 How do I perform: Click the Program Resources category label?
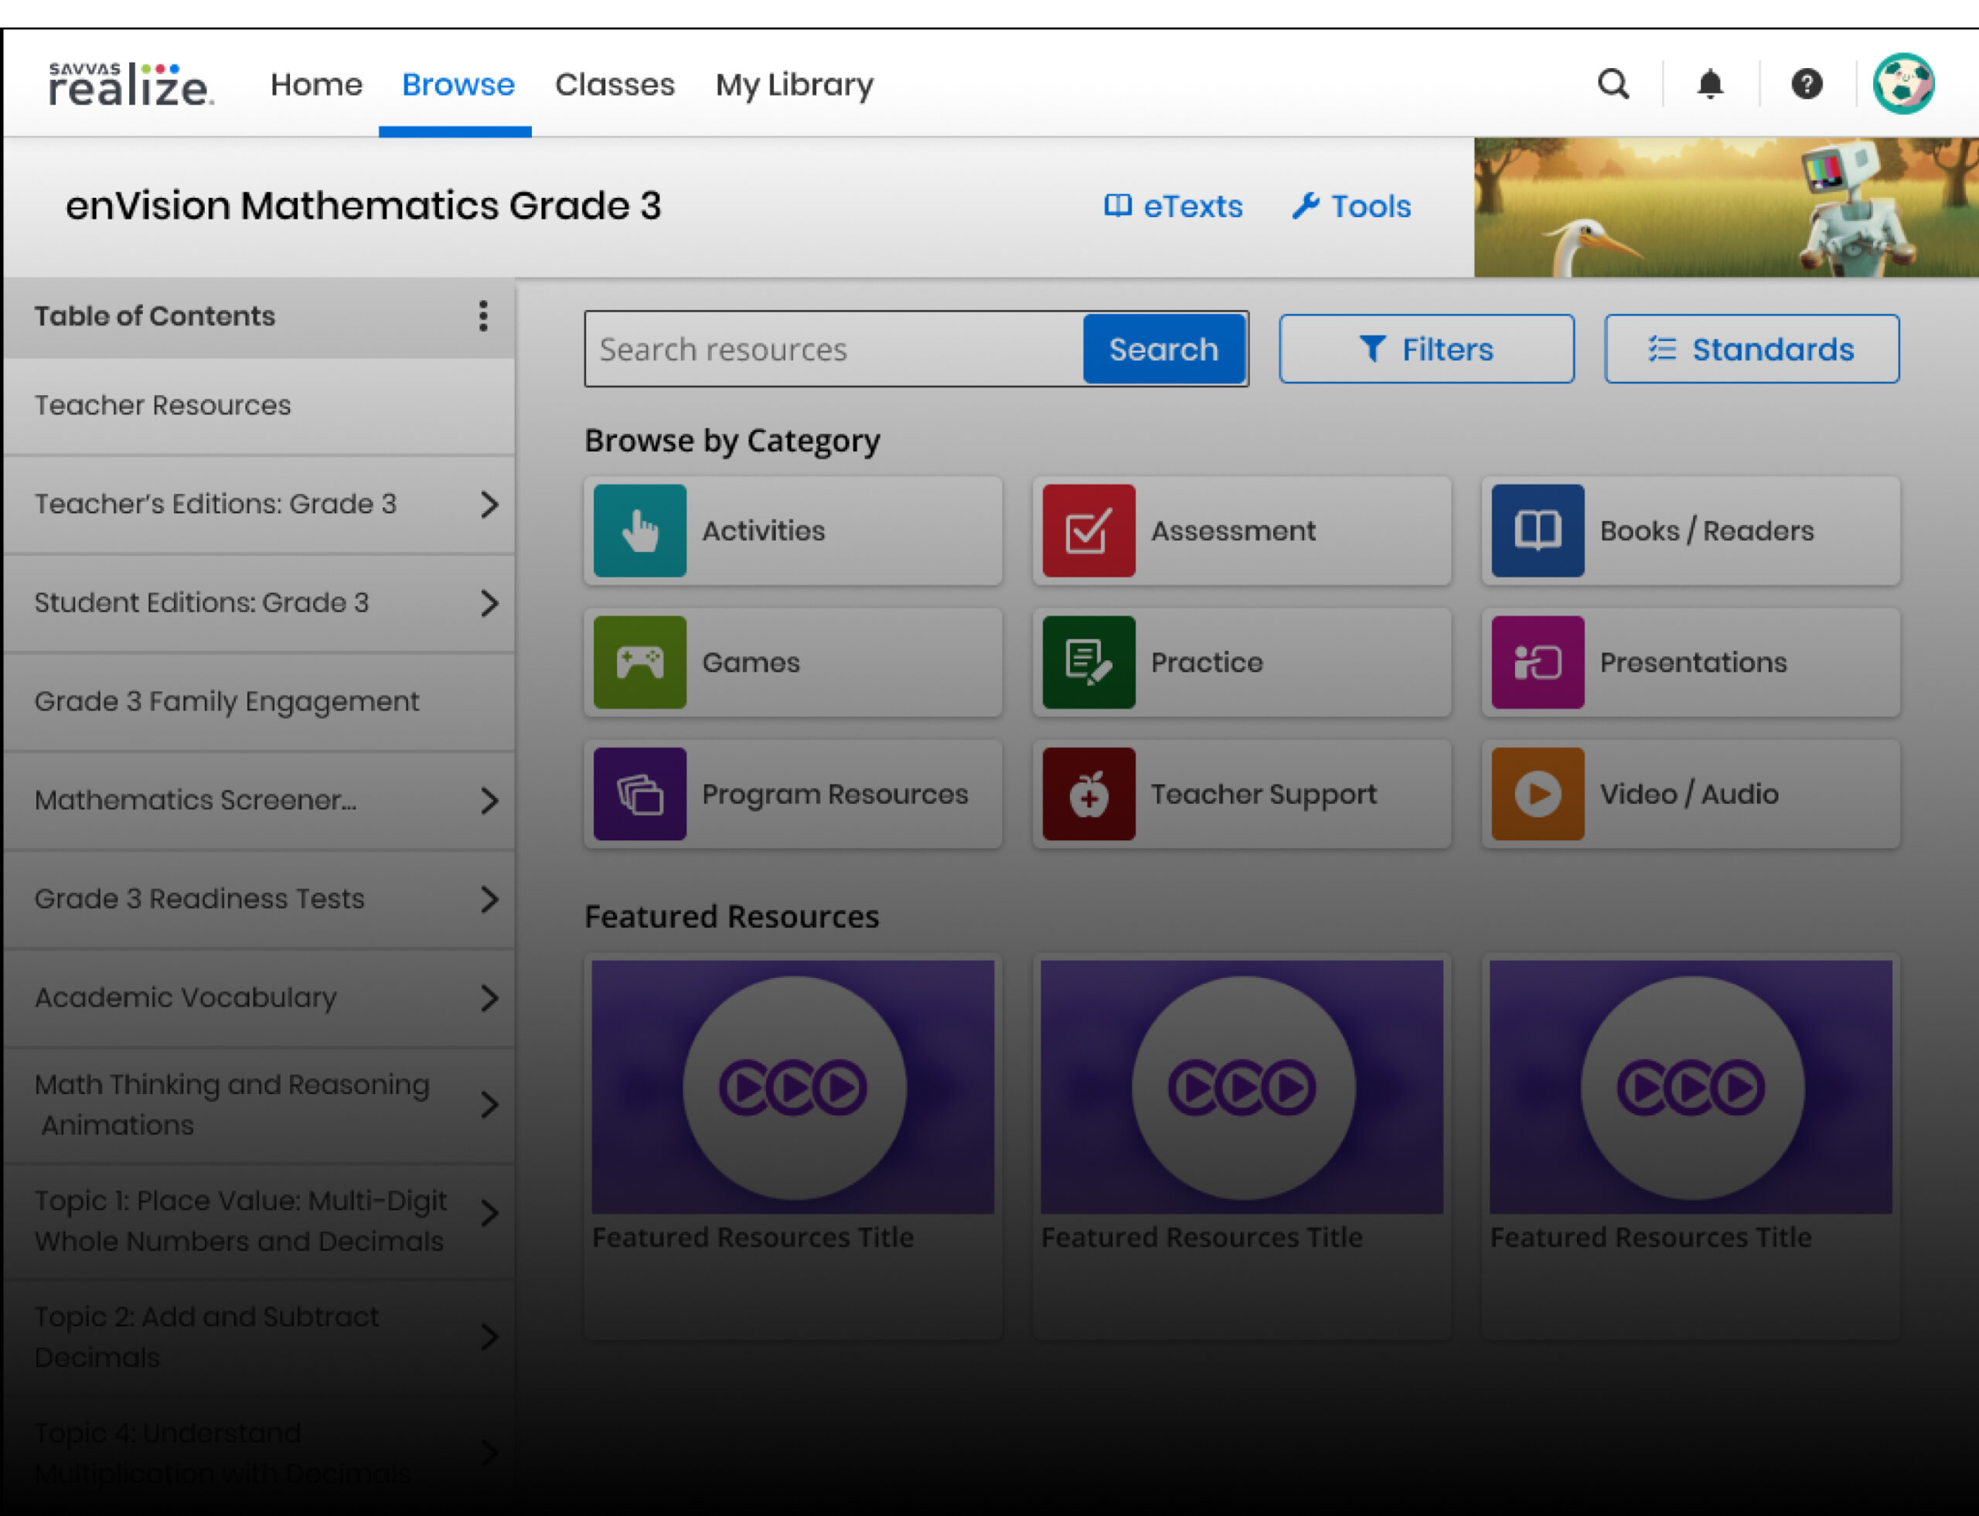click(x=835, y=794)
